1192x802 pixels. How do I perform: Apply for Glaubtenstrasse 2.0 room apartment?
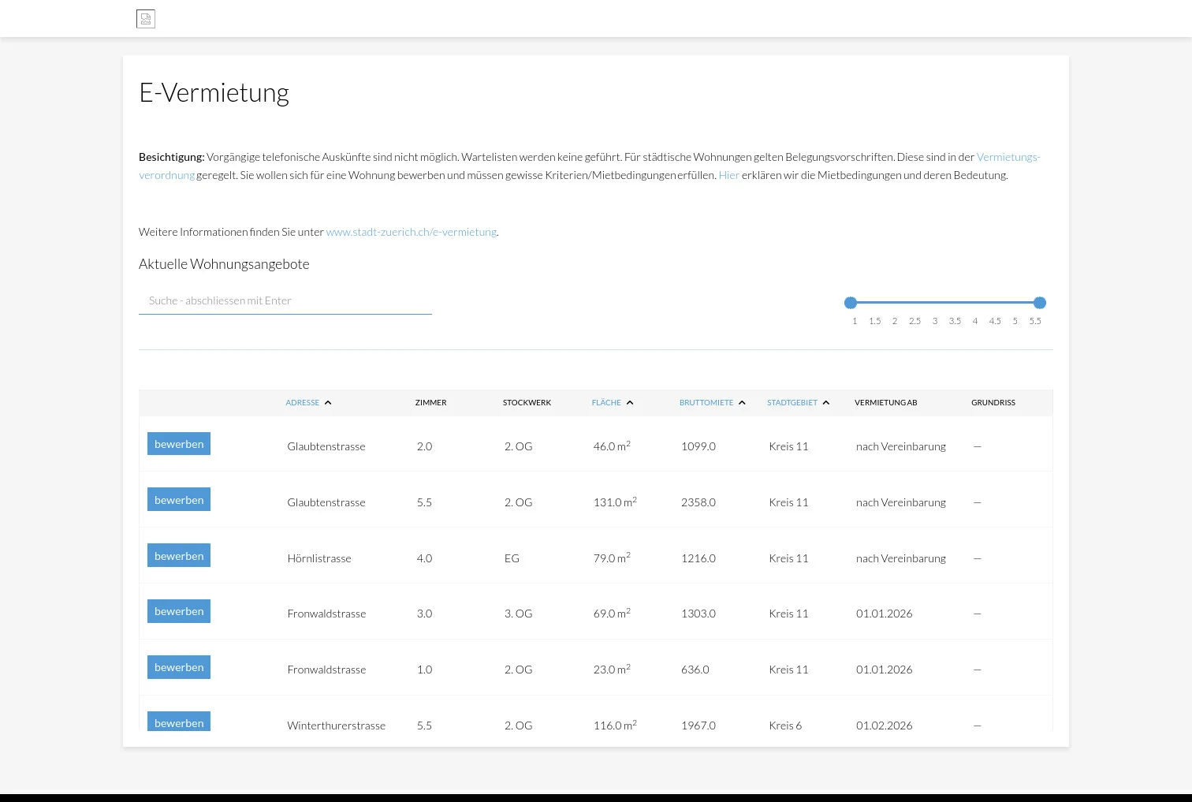point(179,444)
